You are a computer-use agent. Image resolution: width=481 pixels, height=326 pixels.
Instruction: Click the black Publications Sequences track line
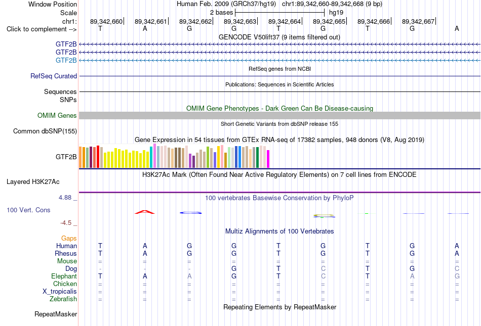(x=279, y=91)
